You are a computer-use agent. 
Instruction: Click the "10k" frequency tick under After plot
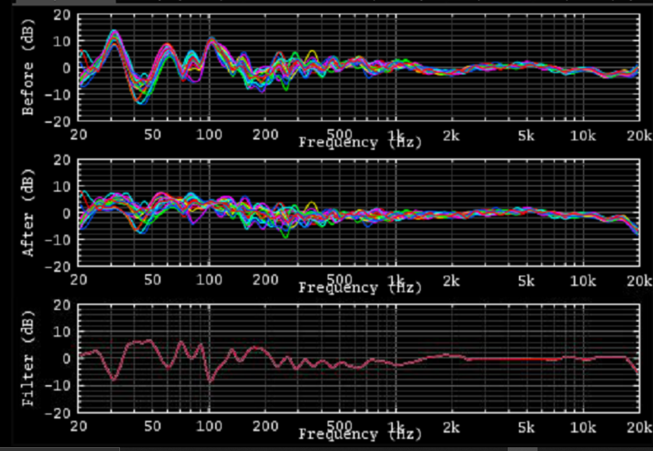(582, 281)
